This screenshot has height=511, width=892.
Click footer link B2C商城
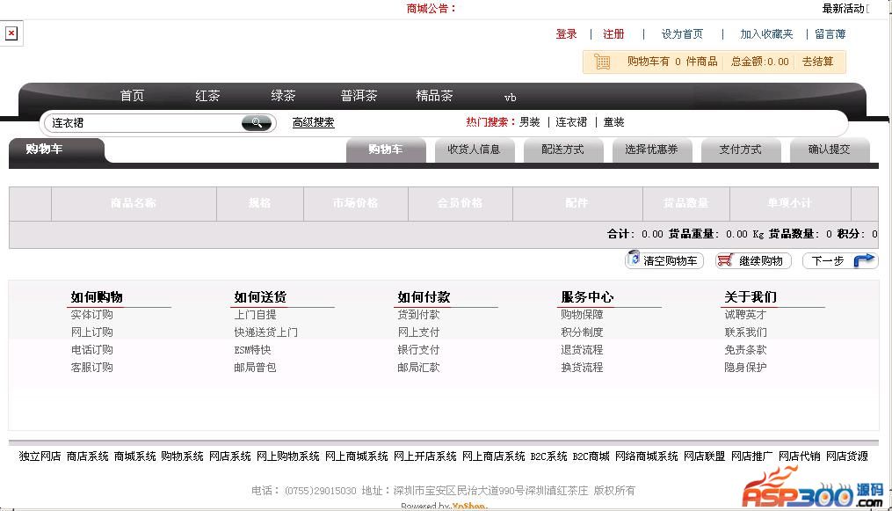tap(591, 456)
